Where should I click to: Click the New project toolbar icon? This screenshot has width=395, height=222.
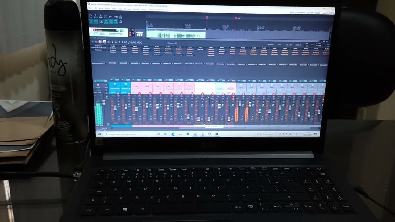(91, 16)
